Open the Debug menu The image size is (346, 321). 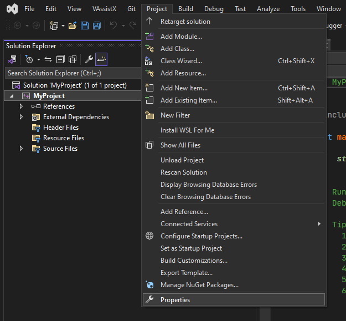pyautogui.click(x=214, y=9)
